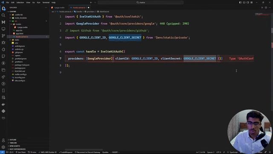Image resolution: width=273 pixels, height=154 pixels.
Task: Click AWS Builder ID status item
Action: (x=47, y=152)
